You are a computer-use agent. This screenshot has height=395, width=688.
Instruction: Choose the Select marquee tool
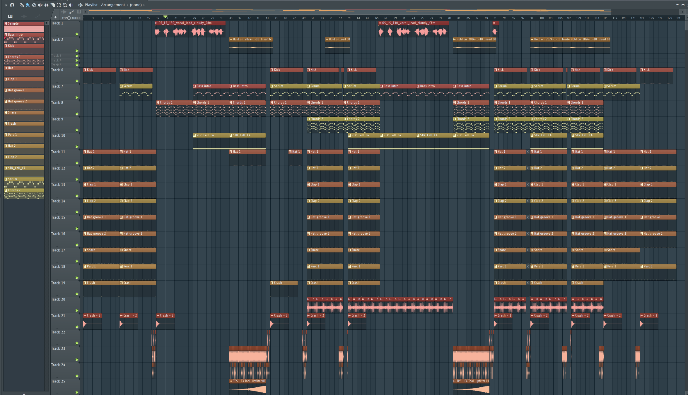pos(59,5)
